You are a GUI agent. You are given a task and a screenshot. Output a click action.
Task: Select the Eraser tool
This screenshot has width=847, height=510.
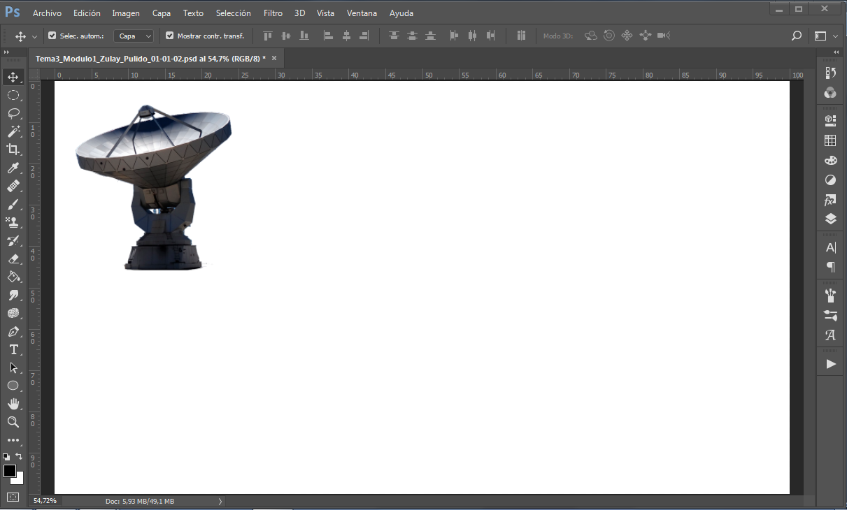pos(13,258)
